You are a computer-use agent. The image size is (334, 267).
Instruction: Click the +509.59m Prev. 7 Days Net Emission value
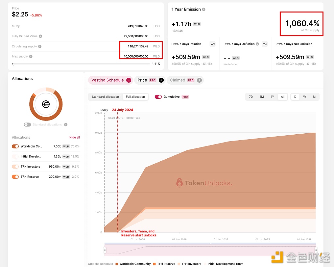coord(290,57)
